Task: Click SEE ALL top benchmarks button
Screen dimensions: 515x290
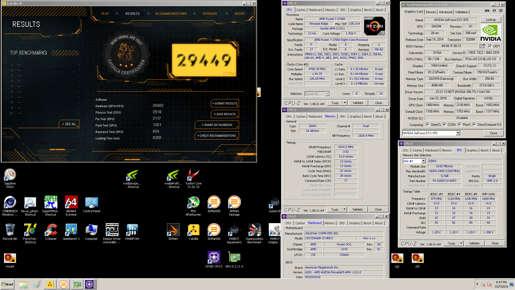Action: (x=69, y=124)
